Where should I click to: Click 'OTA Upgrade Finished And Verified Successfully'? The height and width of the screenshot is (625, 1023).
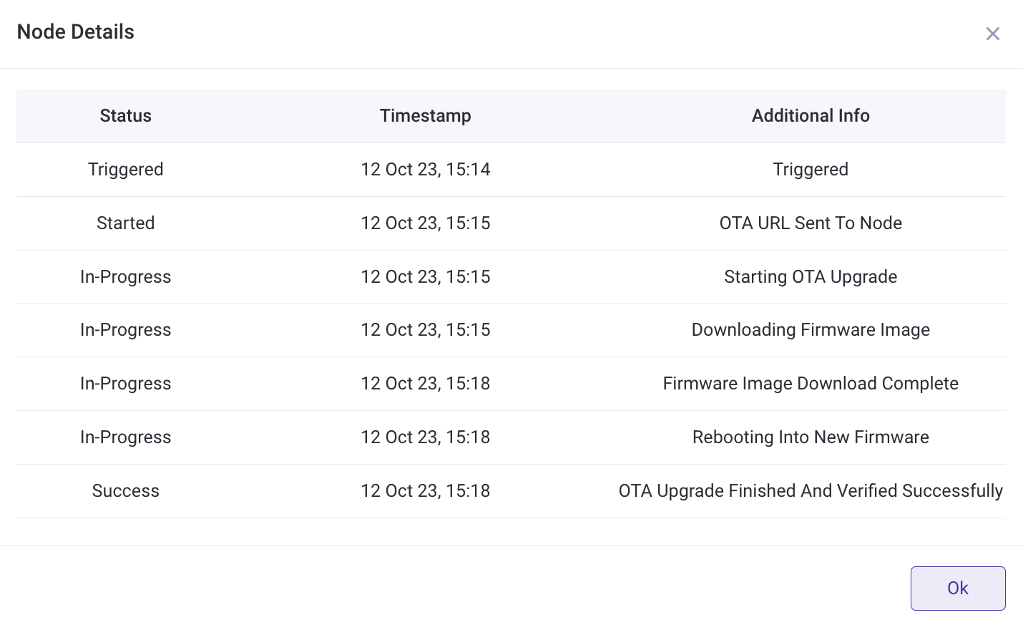(x=811, y=491)
